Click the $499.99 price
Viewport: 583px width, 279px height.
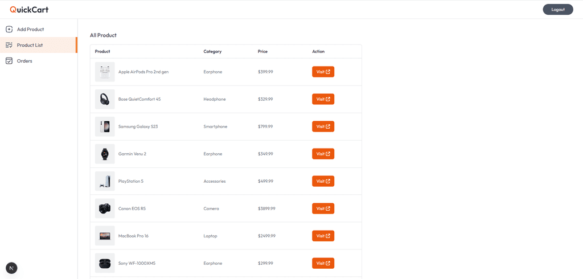pyautogui.click(x=265, y=181)
